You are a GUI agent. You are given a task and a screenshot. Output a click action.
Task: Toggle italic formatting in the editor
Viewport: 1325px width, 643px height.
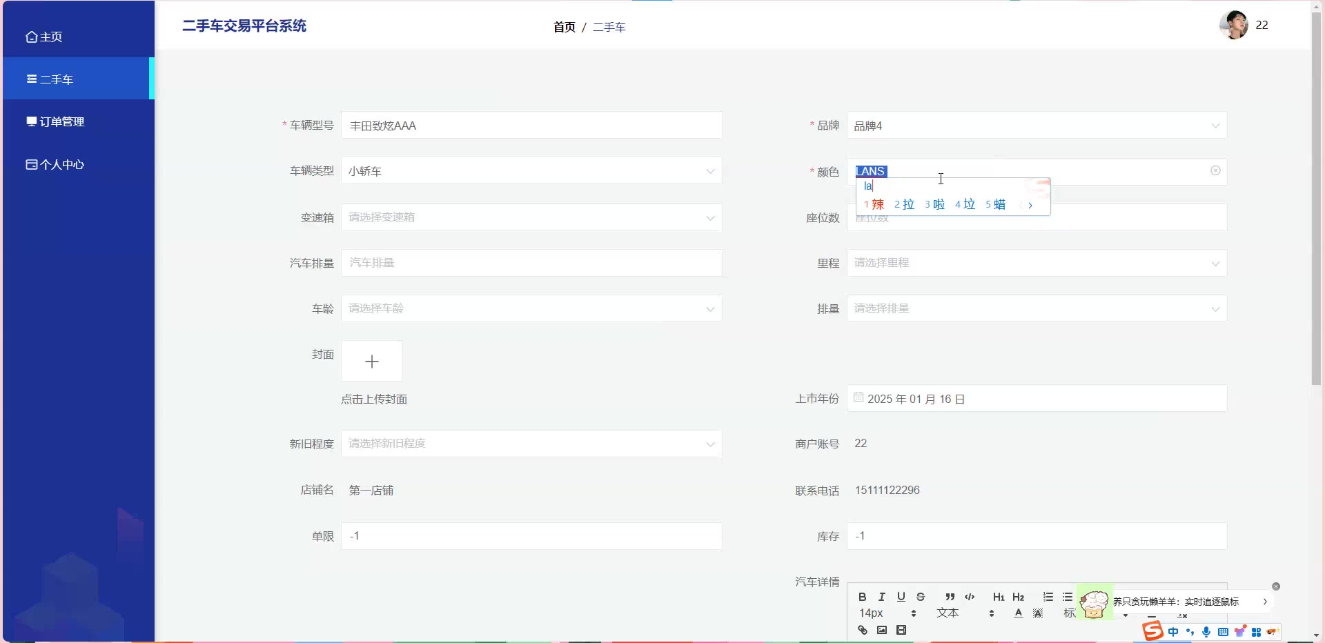[x=881, y=597]
